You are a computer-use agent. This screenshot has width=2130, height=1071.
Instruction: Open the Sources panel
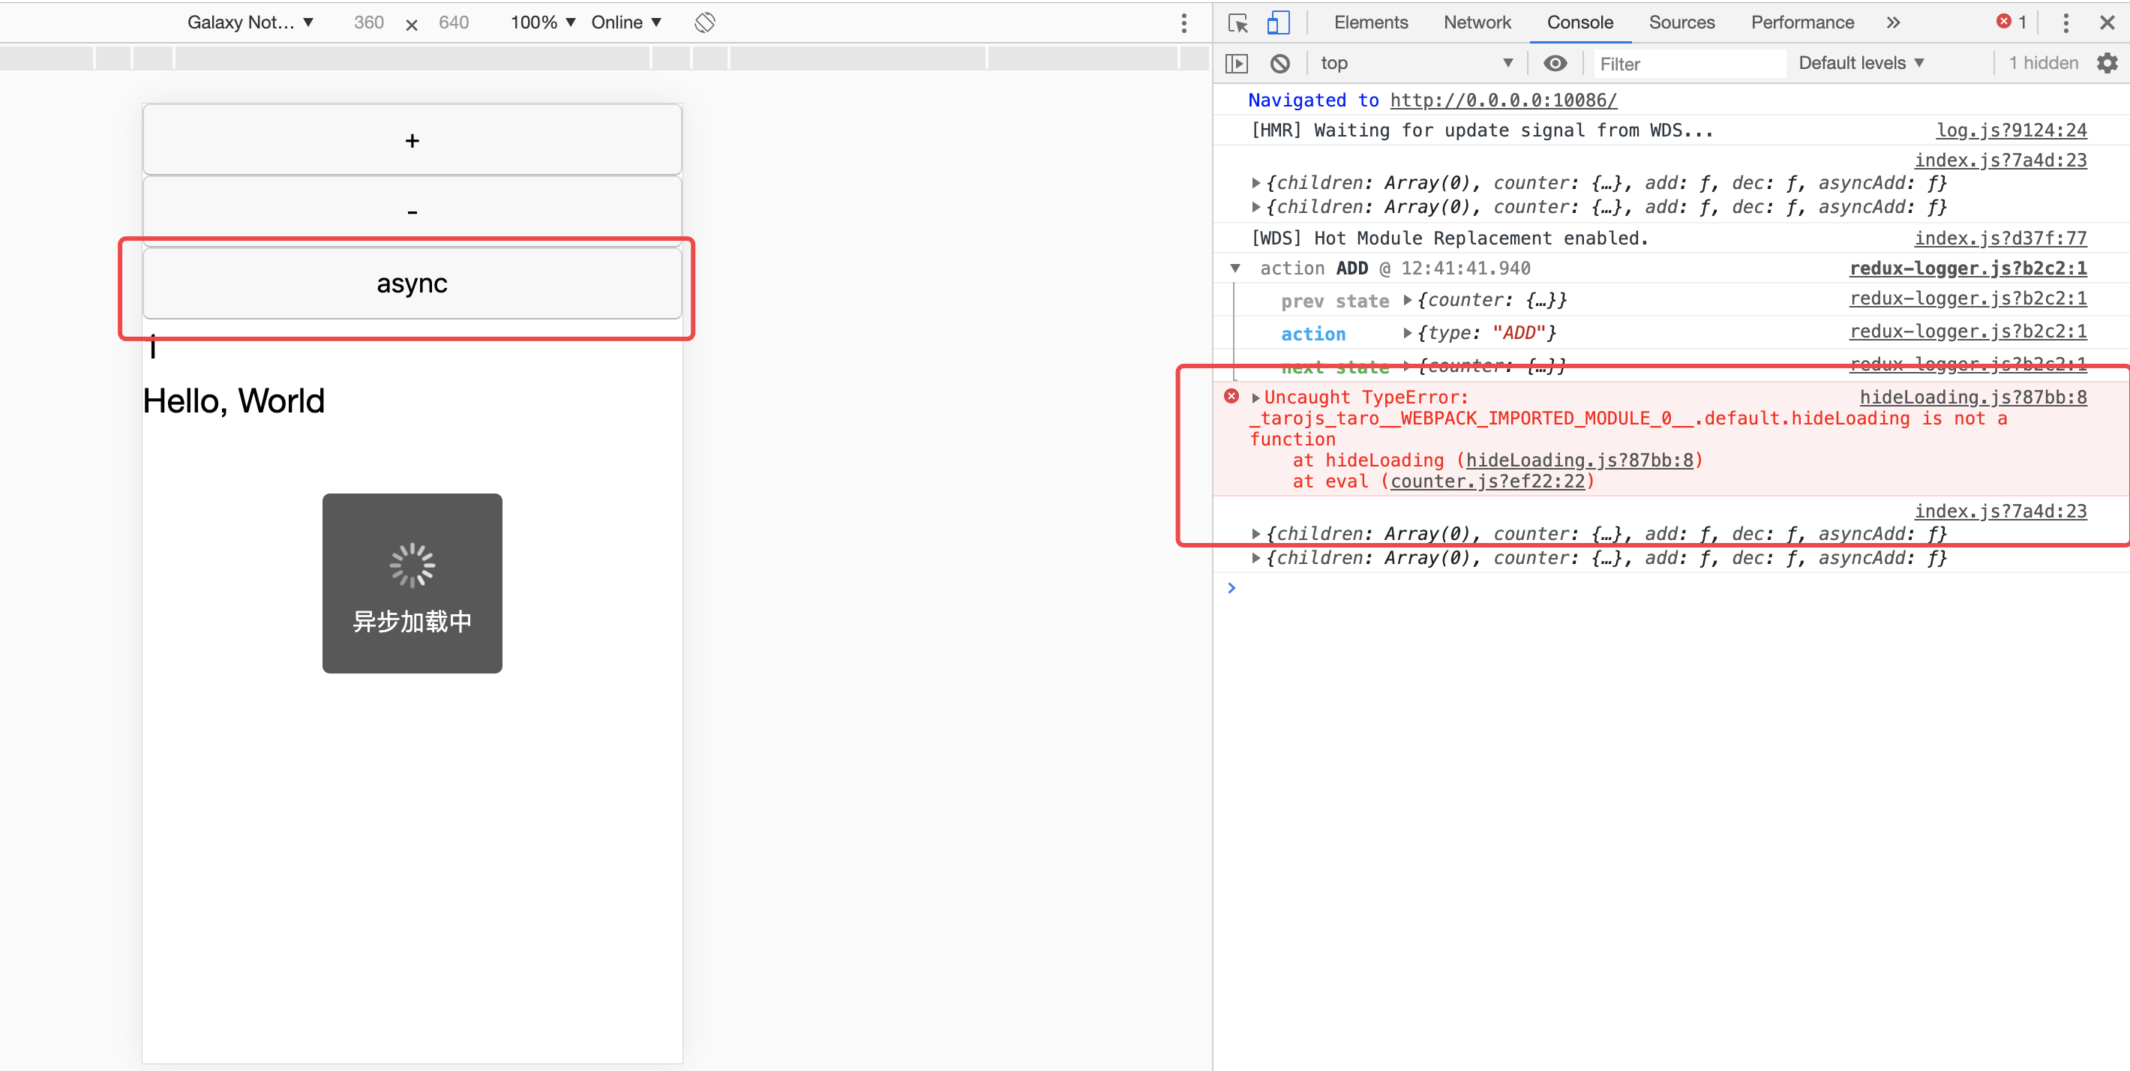pyautogui.click(x=1681, y=22)
